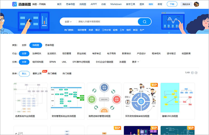
Task: Open 思维导图 in top navigation
Action: click(x=71, y=4)
